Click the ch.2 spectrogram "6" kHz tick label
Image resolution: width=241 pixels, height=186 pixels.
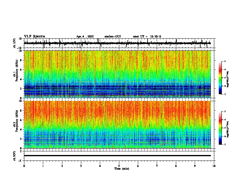coord(21,120)
